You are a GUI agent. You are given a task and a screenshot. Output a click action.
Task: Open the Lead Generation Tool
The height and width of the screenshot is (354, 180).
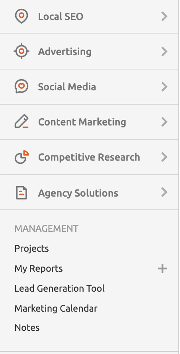point(60,288)
